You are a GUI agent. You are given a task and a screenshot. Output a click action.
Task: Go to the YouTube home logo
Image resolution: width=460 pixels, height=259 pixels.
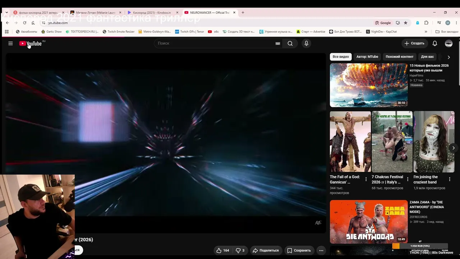(31, 44)
